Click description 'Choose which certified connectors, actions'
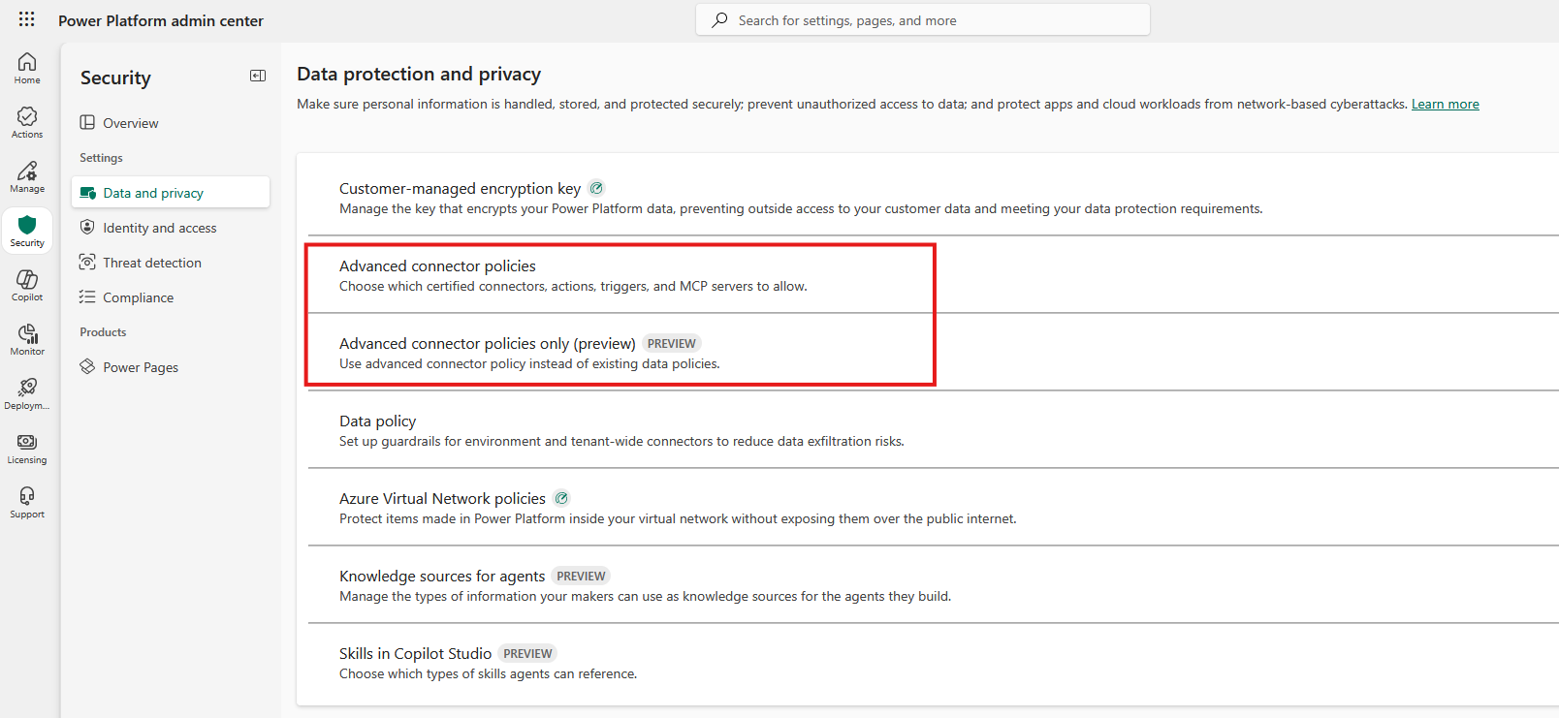Screen dimensions: 1559x718 coord(573,286)
